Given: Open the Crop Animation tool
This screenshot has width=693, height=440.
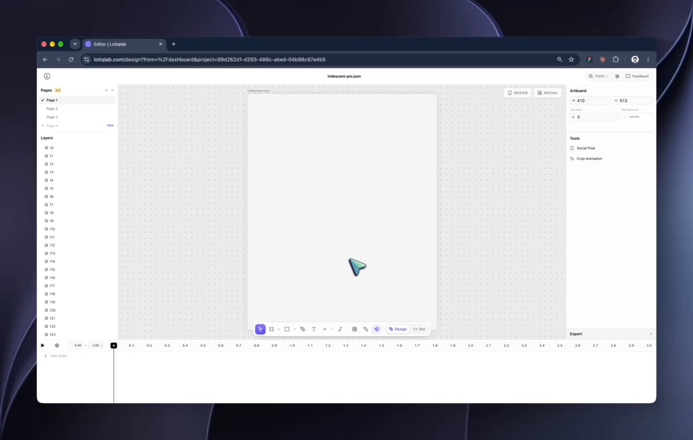Looking at the screenshot, I should point(586,159).
